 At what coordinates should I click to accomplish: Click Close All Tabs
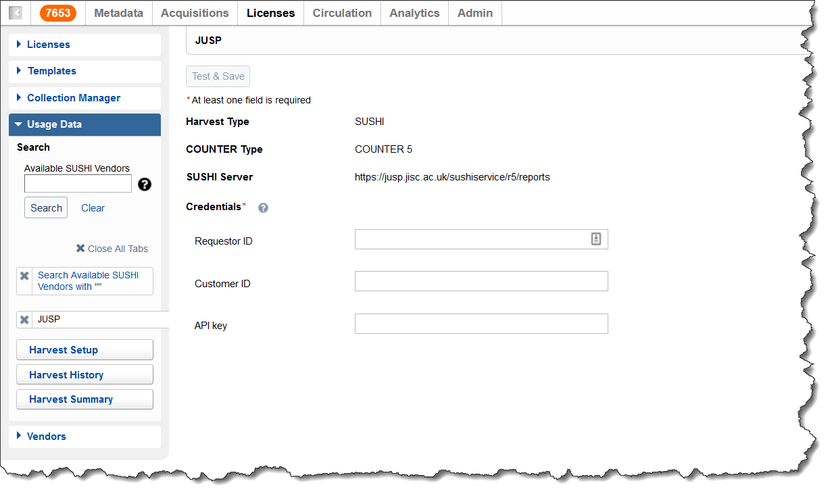[112, 249]
